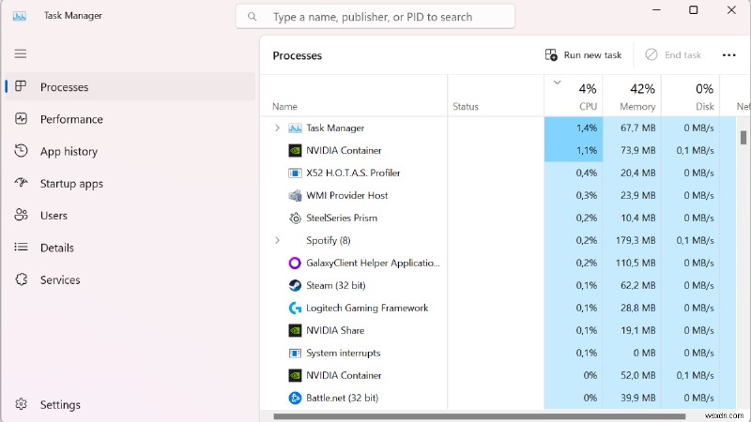
Task: Click Spotify memory value 179,3 MB
Action: [x=636, y=240]
